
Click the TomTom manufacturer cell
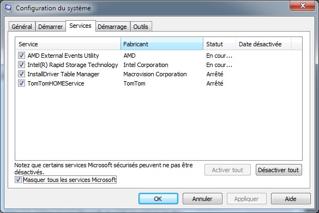135,83
